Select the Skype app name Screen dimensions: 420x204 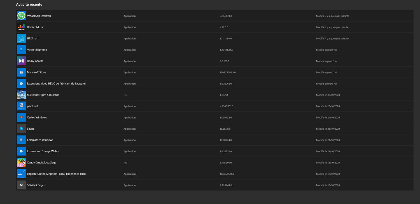tap(31, 129)
